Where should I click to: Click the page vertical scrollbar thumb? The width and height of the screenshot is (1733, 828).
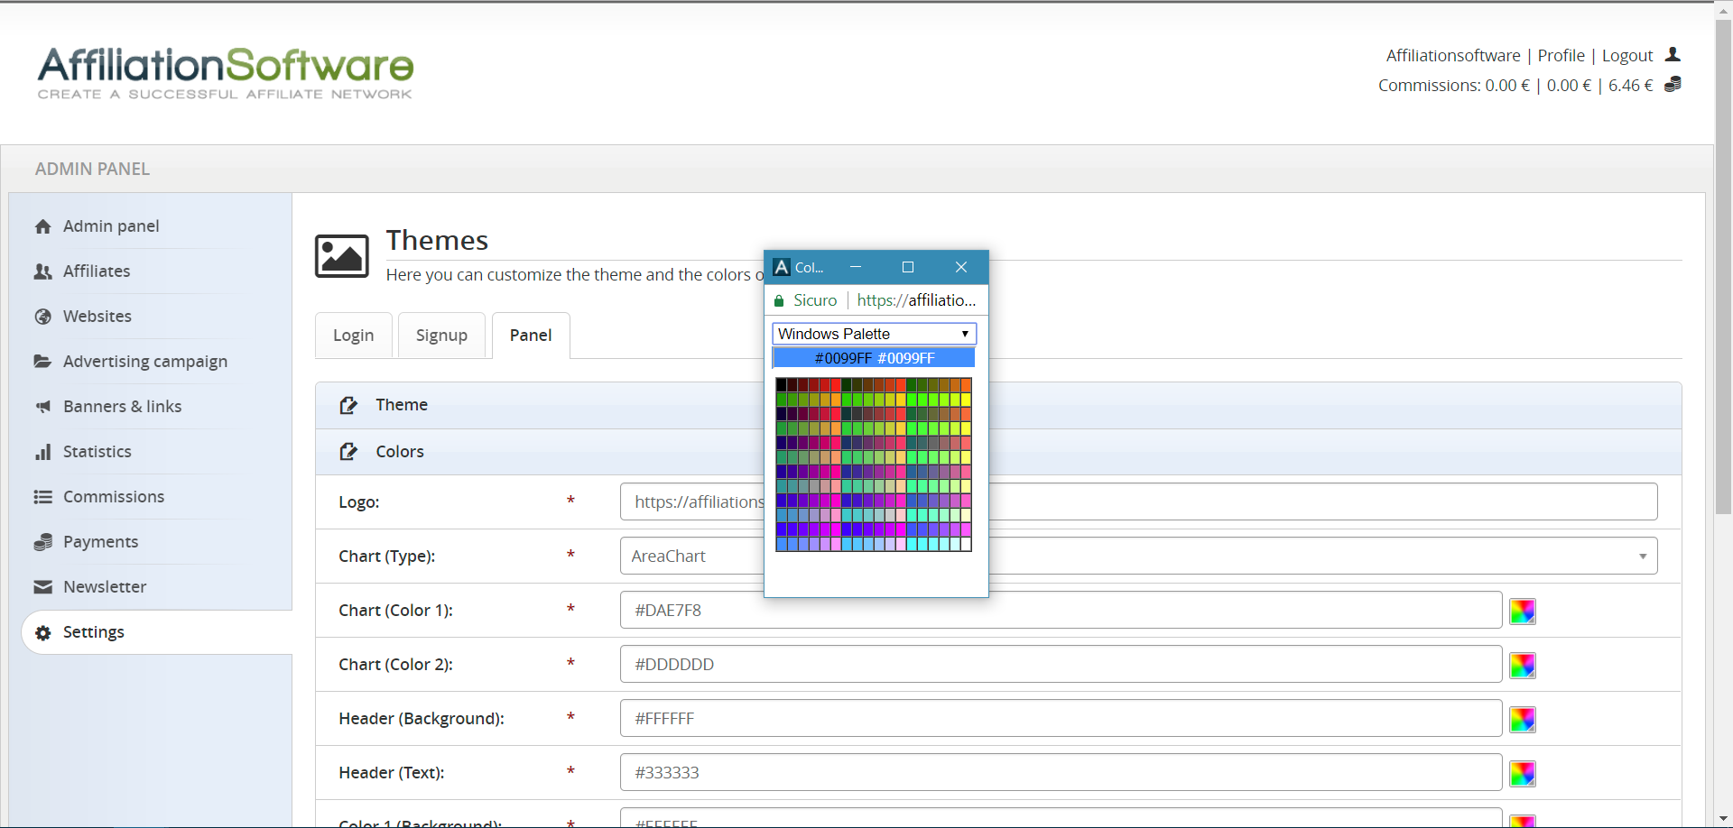[1723, 266]
